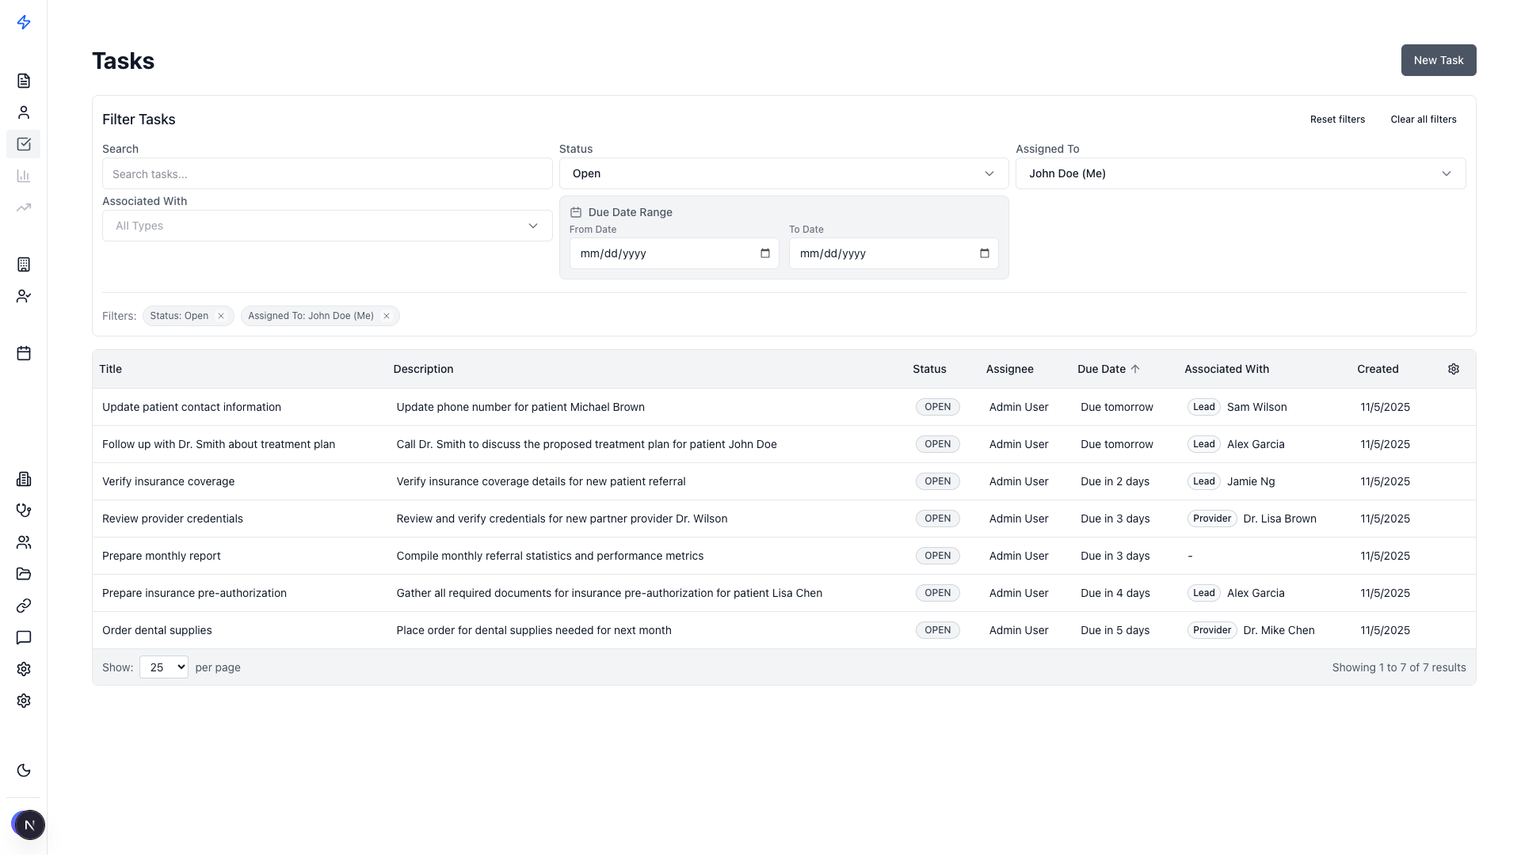Open the calendar section from the sidebar
This screenshot has height=855, width=1521.
tap(23, 353)
